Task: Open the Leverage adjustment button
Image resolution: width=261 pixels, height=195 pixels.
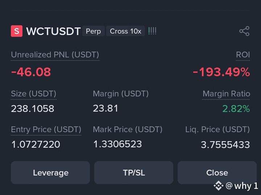Action: [50, 173]
